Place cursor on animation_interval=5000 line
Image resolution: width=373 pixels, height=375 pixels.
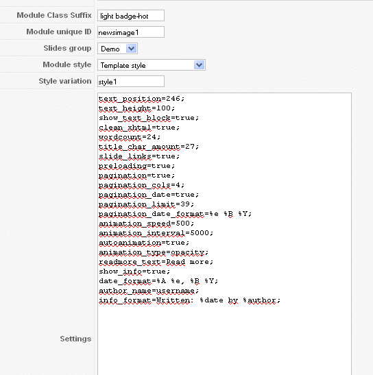pyautogui.click(x=156, y=233)
